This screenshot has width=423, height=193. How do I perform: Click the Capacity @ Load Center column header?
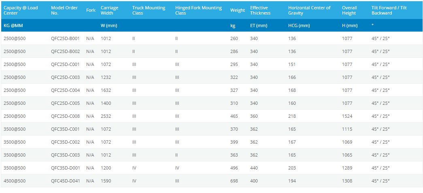20,10
